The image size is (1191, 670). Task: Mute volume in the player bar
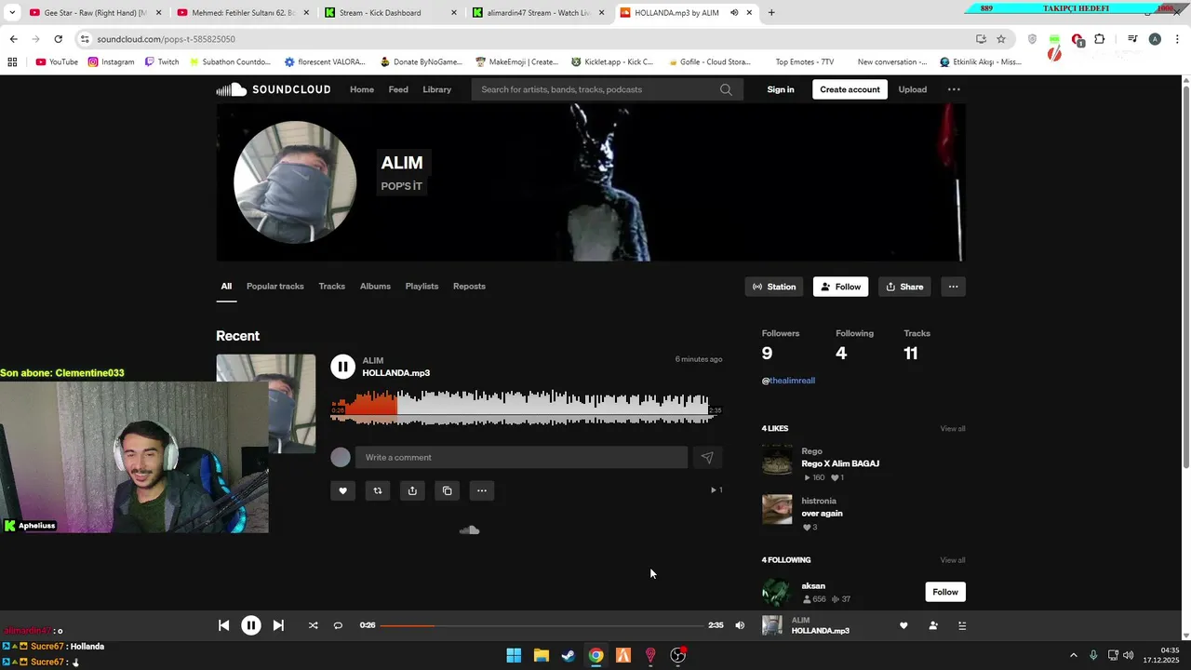click(x=740, y=625)
